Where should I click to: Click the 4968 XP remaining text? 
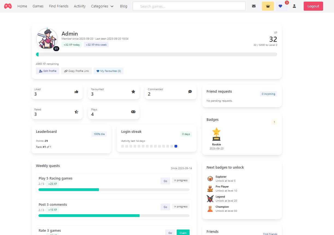click(47, 64)
